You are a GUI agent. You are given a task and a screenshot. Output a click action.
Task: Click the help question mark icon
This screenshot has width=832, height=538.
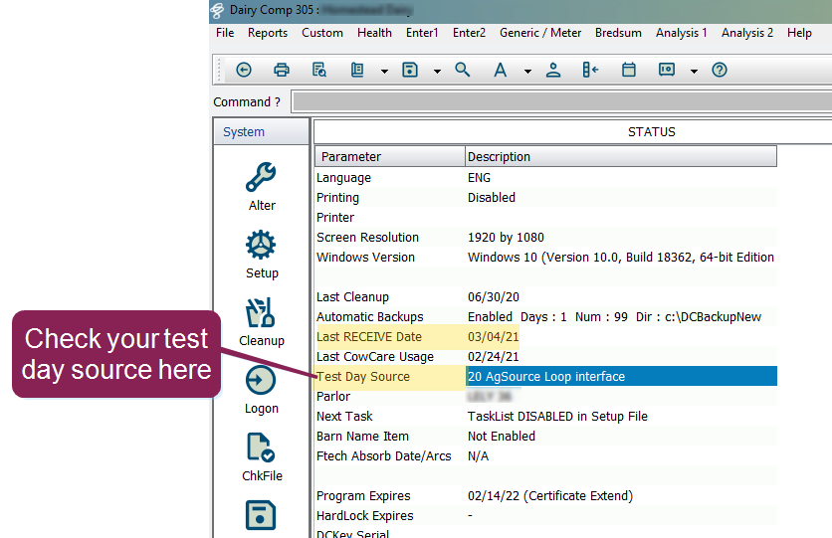(x=720, y=70)
